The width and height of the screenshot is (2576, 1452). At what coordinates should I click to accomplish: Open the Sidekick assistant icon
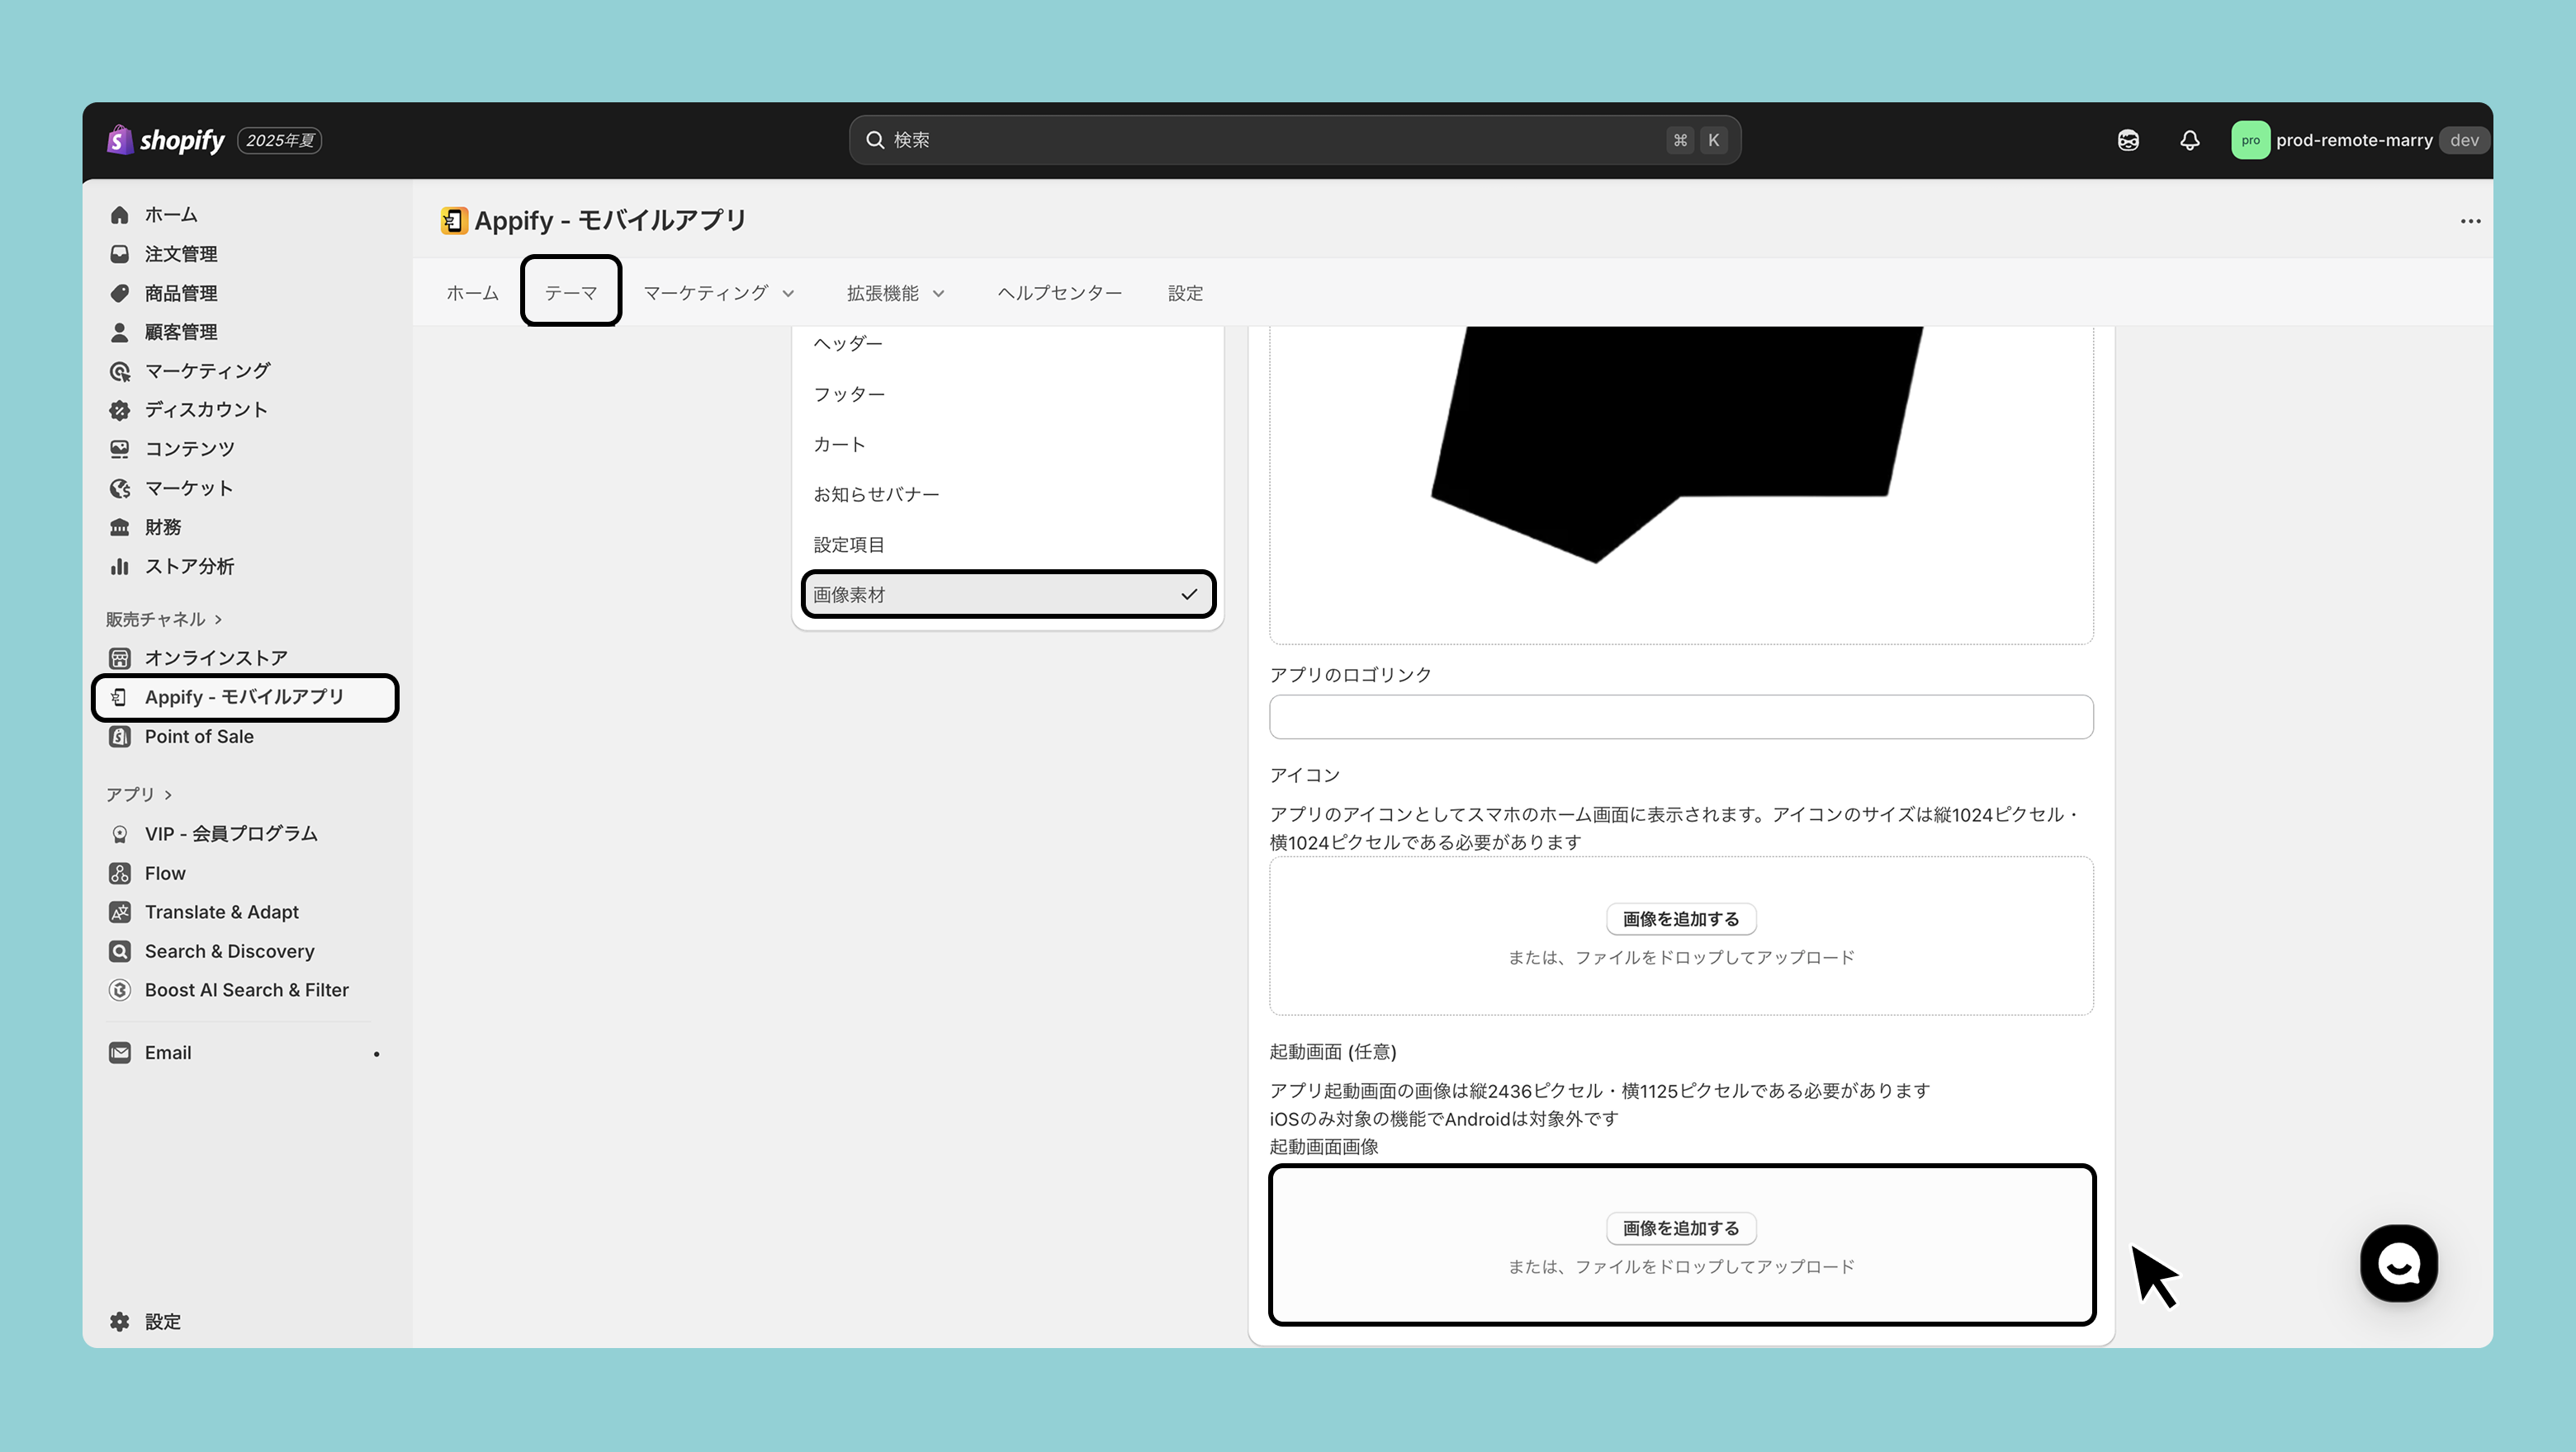point(2128,140)
